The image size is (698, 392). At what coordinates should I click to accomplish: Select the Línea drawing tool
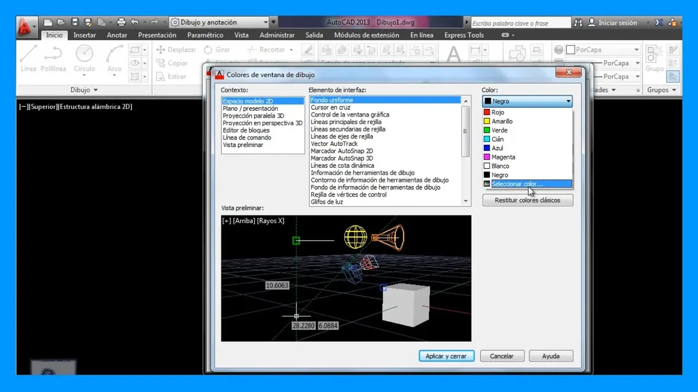[x=28, y=58]
